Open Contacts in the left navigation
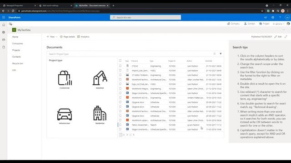 pyautogui.click(x=16, y=57)
